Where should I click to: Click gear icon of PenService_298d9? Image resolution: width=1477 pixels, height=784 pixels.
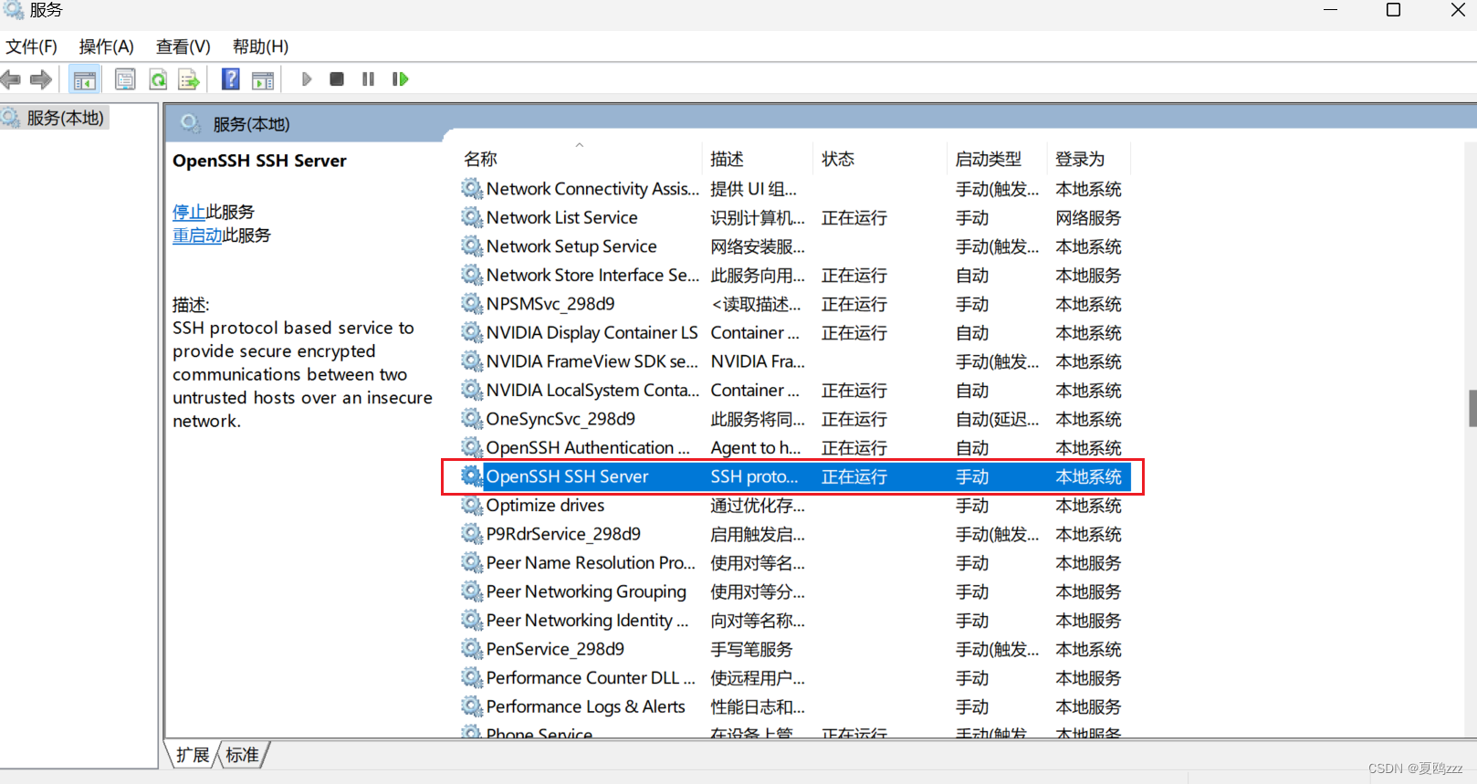(472, 648)
